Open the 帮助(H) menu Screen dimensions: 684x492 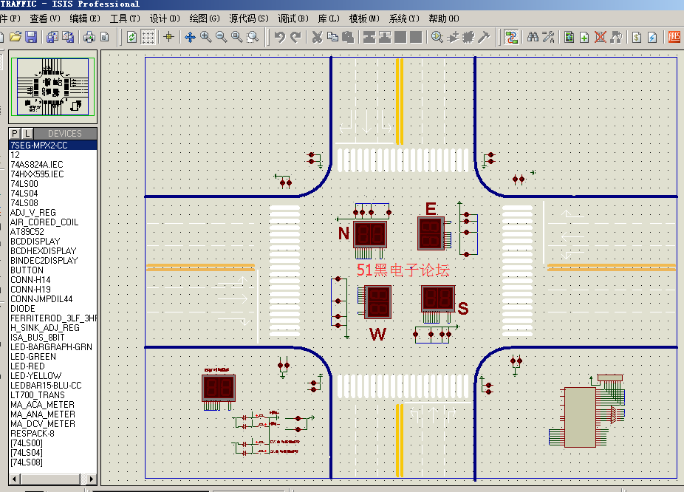[444, 18]
